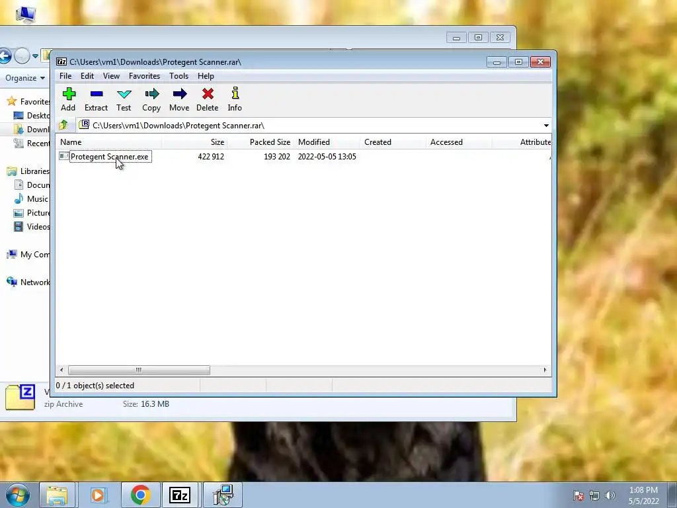Sort by the Size column header
The height and width of the screenshot is (508, 677).
[x=194, y=142]
